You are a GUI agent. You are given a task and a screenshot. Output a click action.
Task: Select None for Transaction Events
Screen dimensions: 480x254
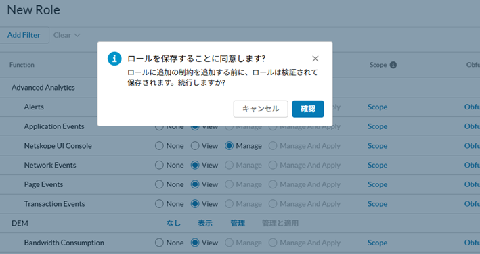point(159,204)
